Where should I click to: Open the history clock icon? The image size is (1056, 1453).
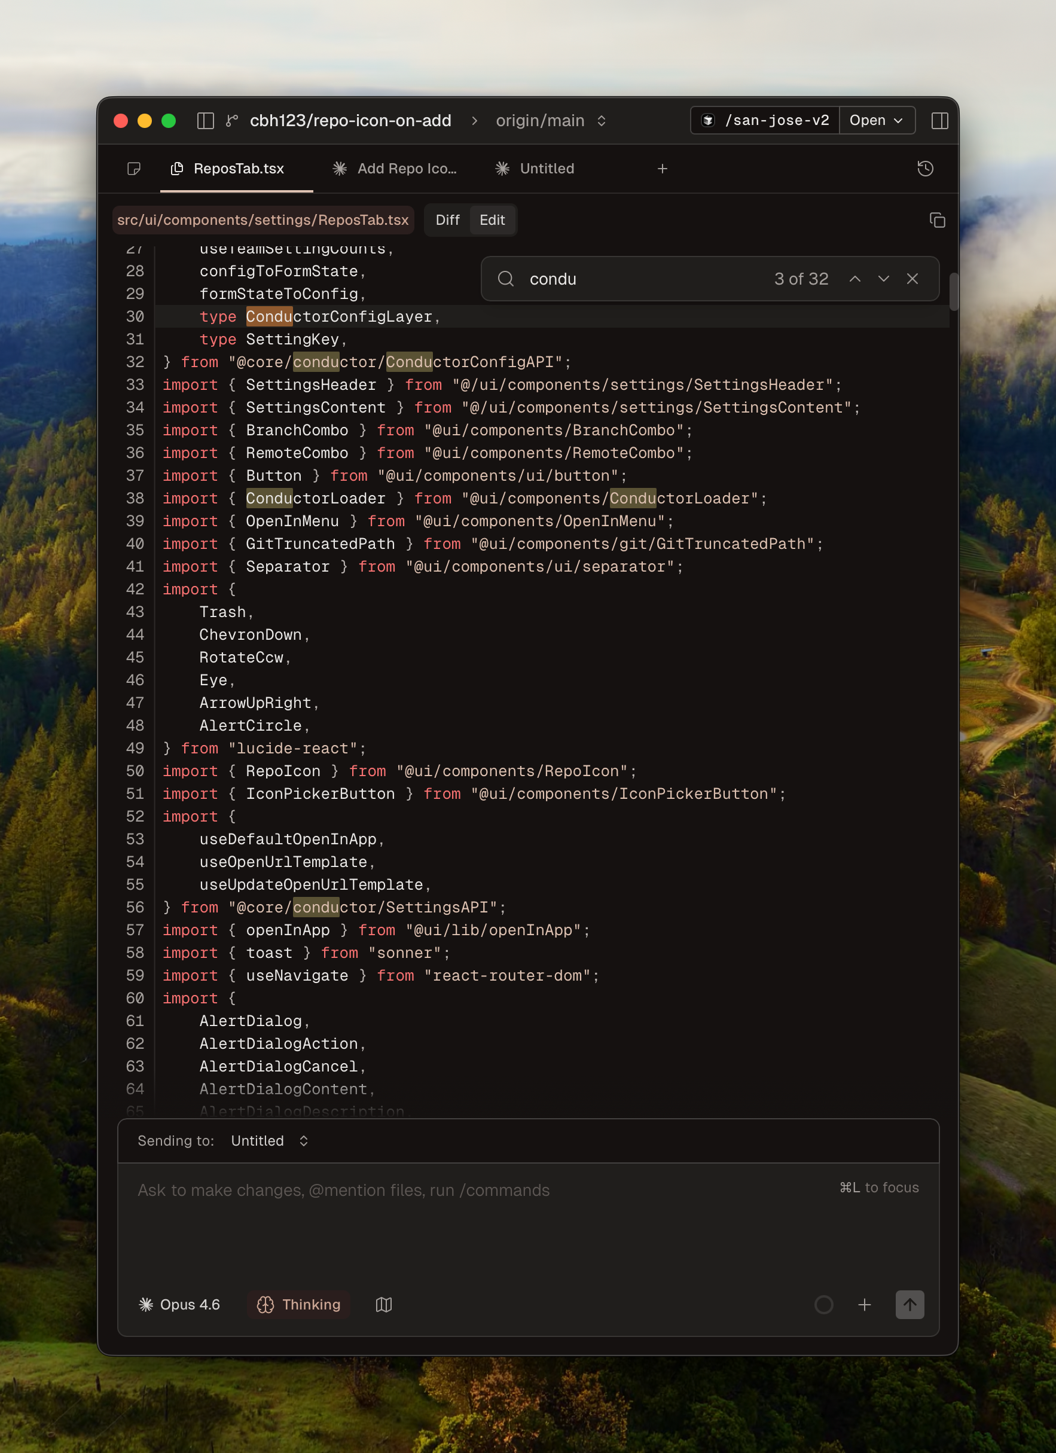[924, 169]
